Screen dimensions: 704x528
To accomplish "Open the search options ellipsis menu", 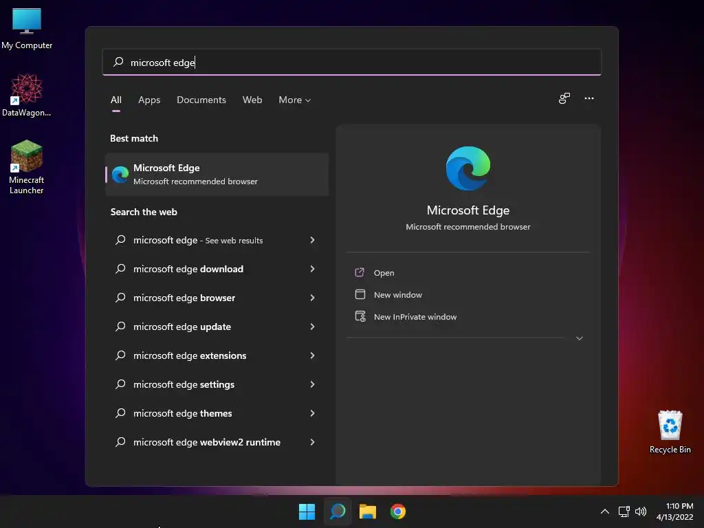I will click(589, 98).
